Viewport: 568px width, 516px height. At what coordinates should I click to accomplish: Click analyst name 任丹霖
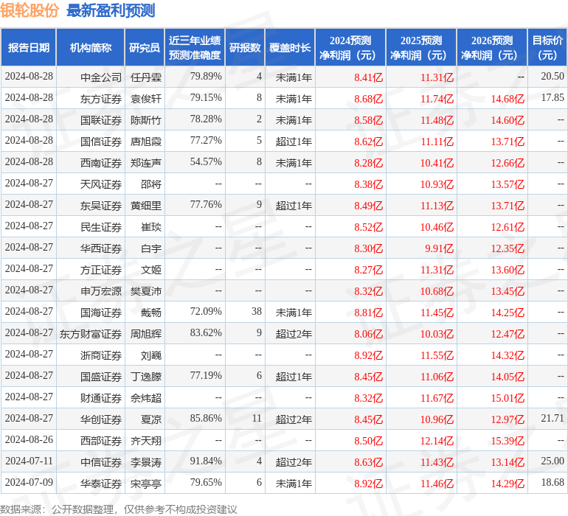tap(146, 77)
